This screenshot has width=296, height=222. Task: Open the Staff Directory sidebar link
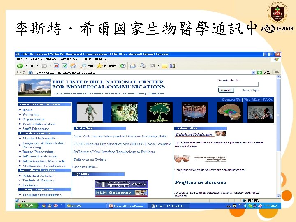pyautogui.click(x=35, y=129)
